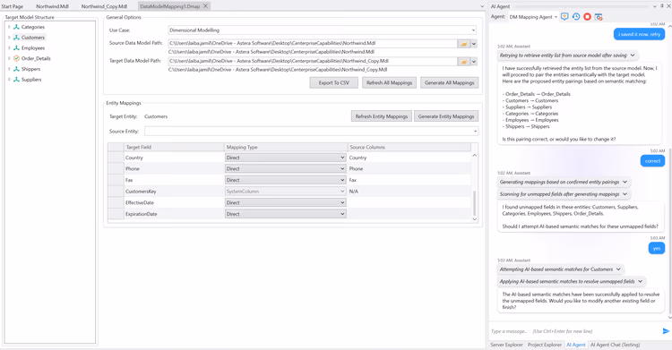Image resolution: width=672 pixels, height=350 pixels.
Task: Stop the agent with red stop icon
Action: point(587,17)
